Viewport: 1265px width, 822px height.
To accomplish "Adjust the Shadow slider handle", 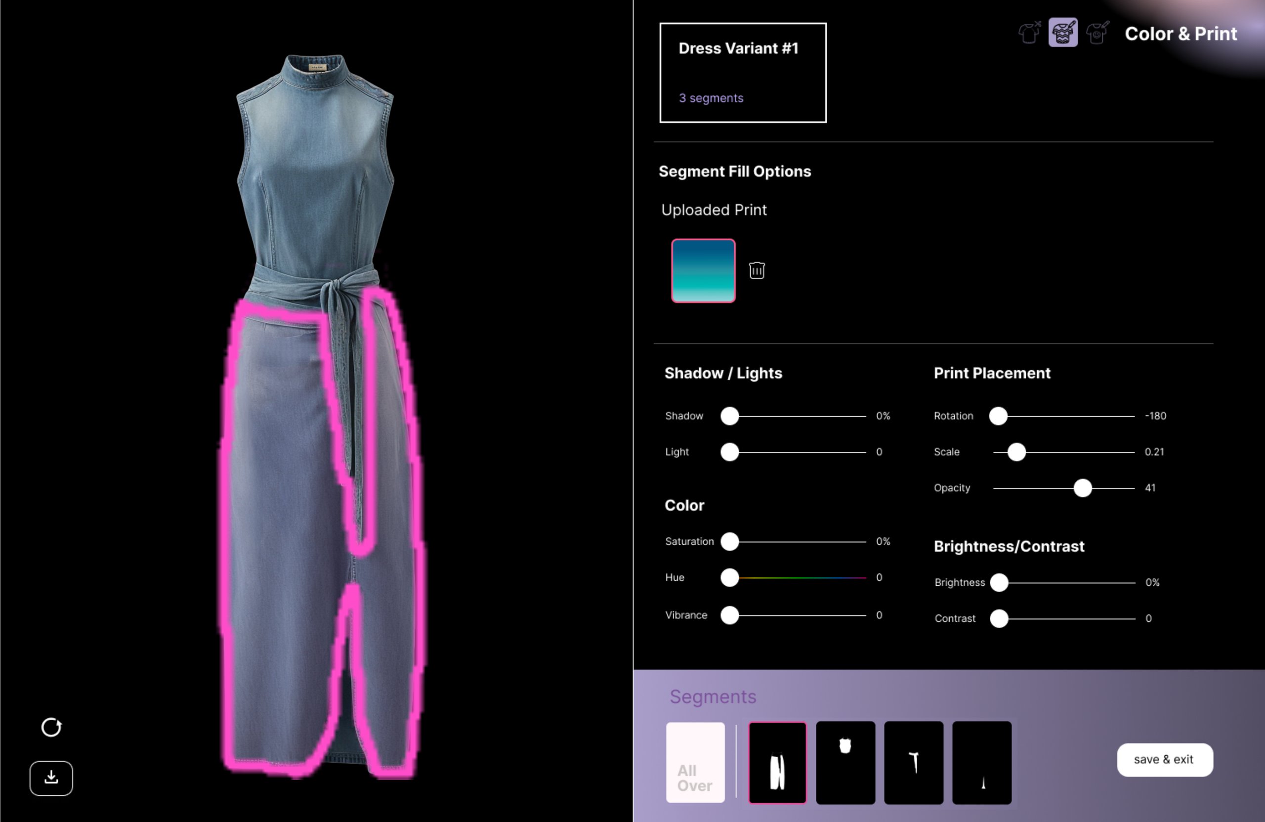I will click(x=730, y=416).
